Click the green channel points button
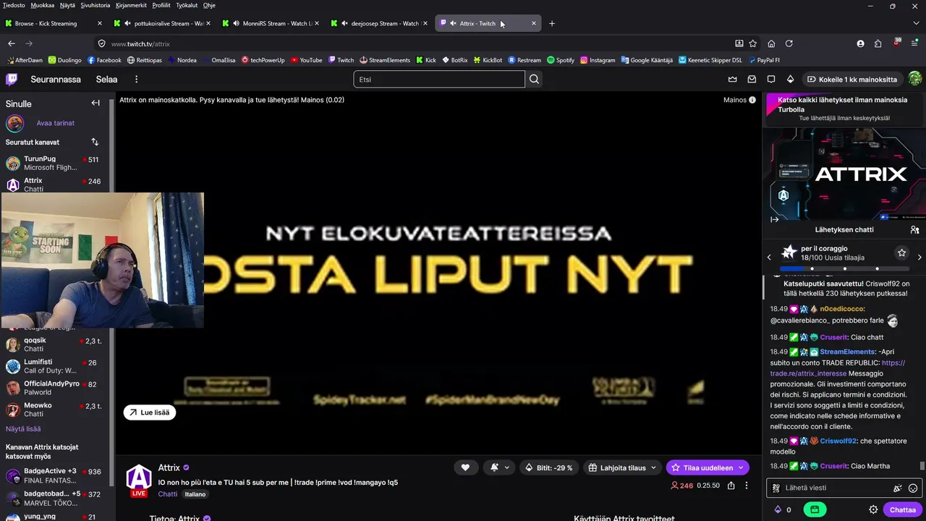 point(815,509)
